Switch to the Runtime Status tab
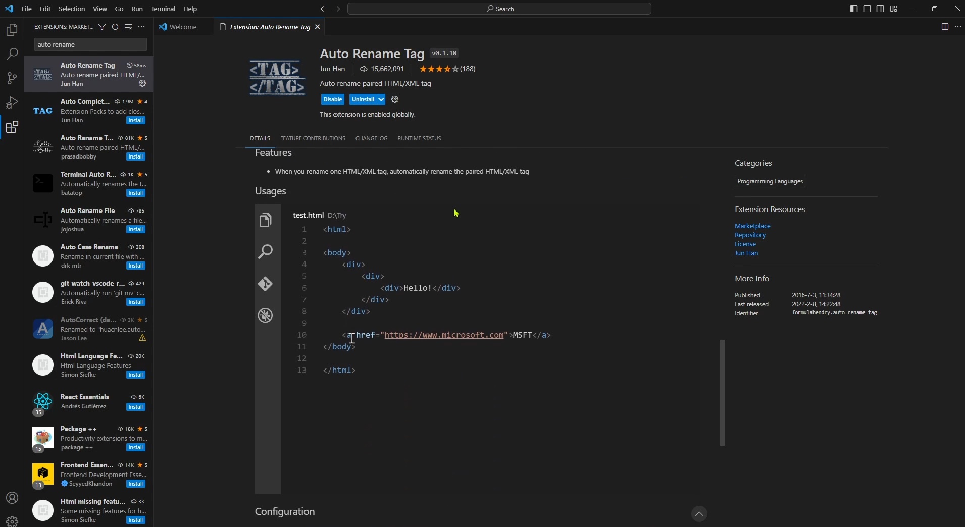The width and height of the screenshot is (965, 527). [419, 138]
